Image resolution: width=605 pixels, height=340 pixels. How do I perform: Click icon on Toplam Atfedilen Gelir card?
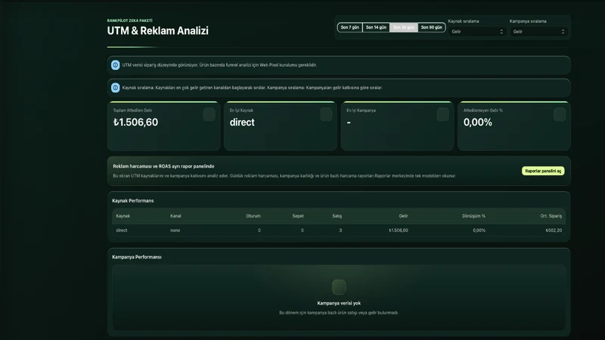209,115
